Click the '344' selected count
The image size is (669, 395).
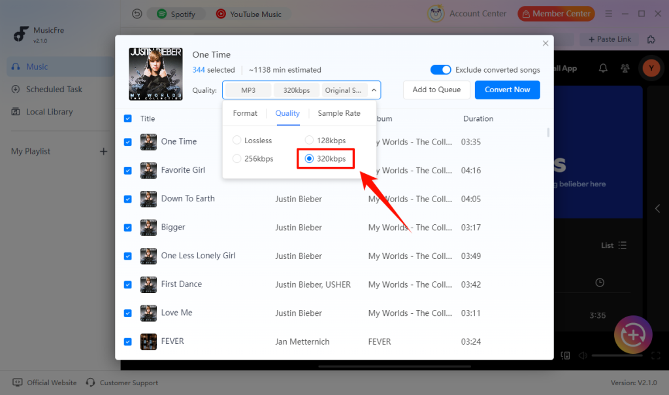[199, 69]
